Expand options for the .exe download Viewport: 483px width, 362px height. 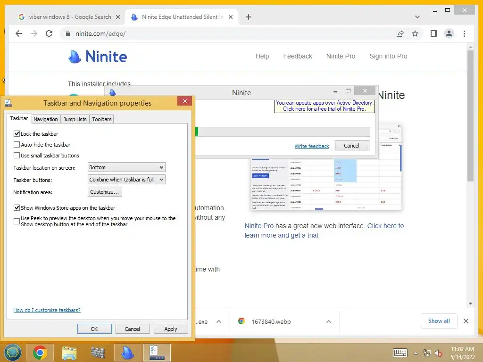coord(219,321)
